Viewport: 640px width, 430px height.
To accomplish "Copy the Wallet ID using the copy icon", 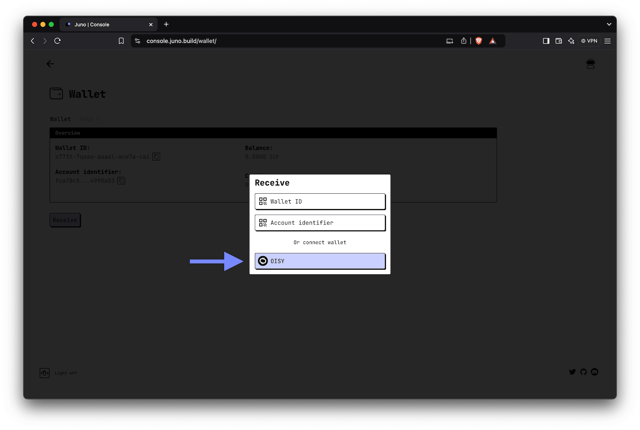I will pos(156,157).
